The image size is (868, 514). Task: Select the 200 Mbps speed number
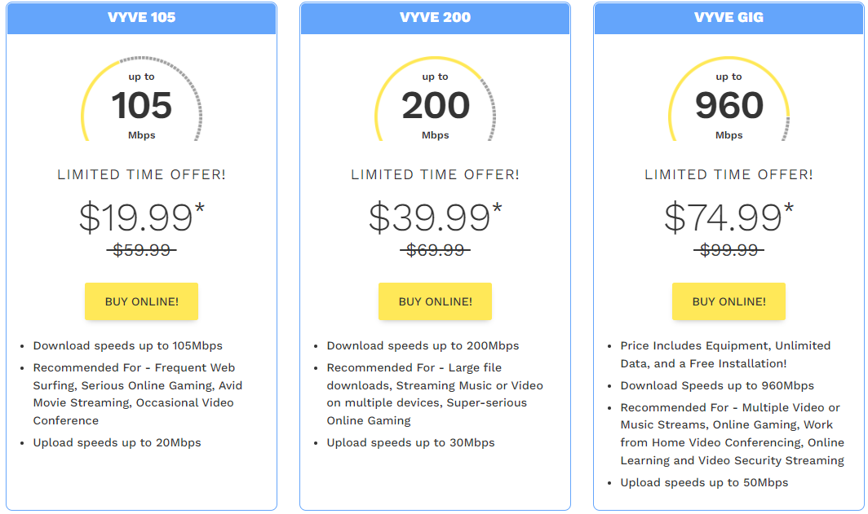[435, 107]
